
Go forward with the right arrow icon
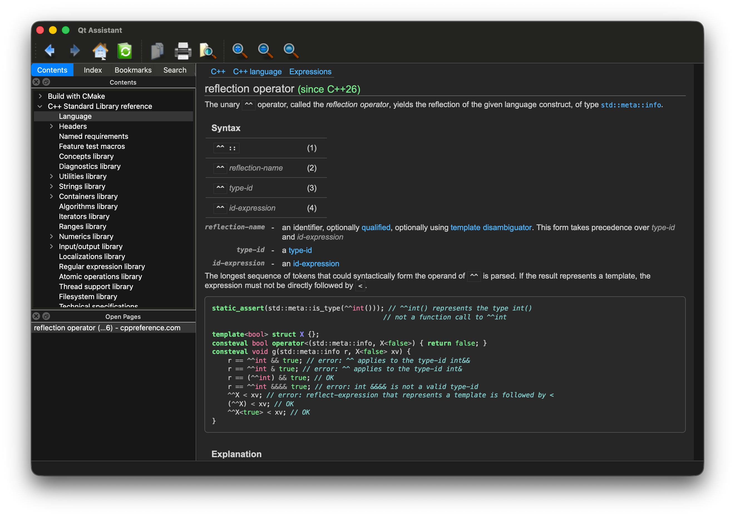click(75, 51)
